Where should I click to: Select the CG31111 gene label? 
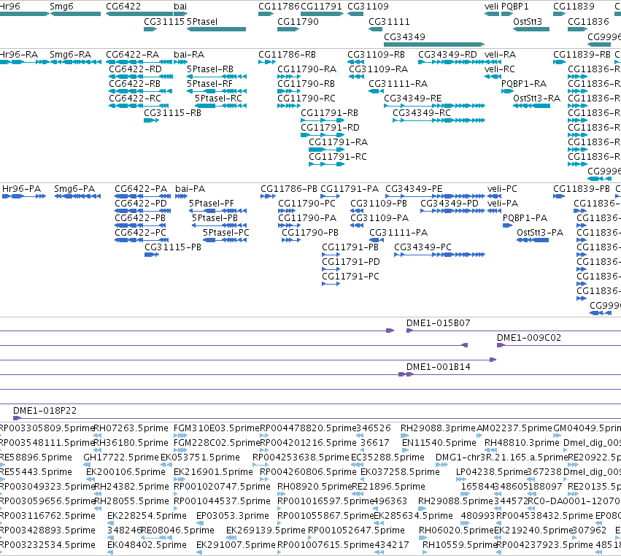pos(389,22)
